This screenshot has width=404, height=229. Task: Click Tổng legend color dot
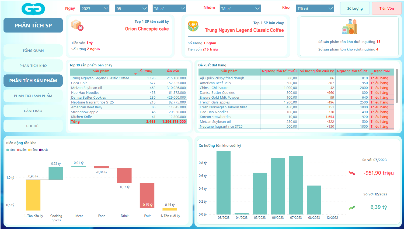[29, 150]
